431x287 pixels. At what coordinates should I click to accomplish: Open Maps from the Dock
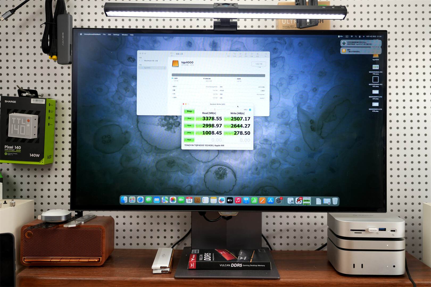coord(165,200)
